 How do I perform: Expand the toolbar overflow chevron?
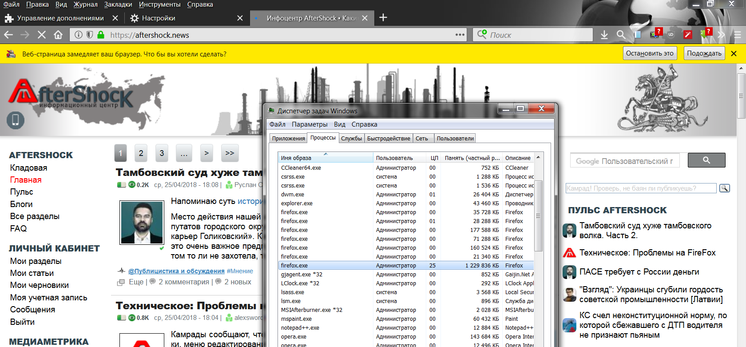[721, 35]
